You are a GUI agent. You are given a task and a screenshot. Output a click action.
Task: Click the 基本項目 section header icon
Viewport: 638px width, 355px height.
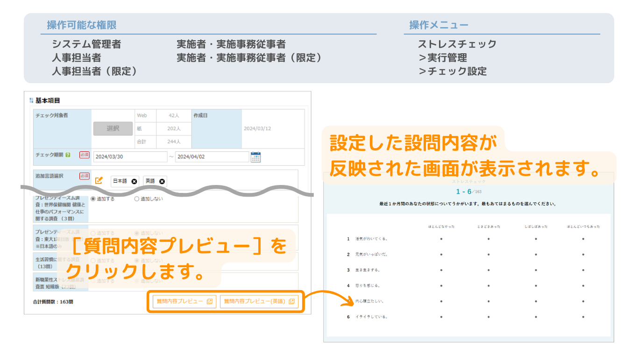[31, 100]
